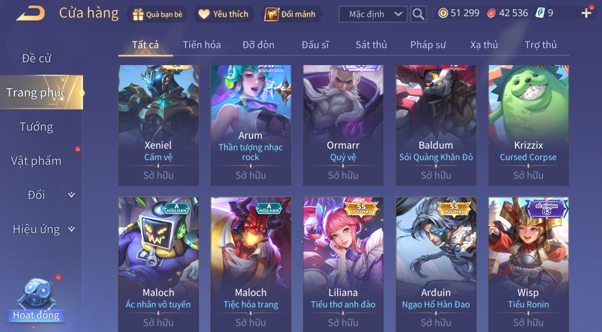This screenshot has width=602, height=332.
Task: Tap the back arrow icon
Action: [x=30, y=14]
